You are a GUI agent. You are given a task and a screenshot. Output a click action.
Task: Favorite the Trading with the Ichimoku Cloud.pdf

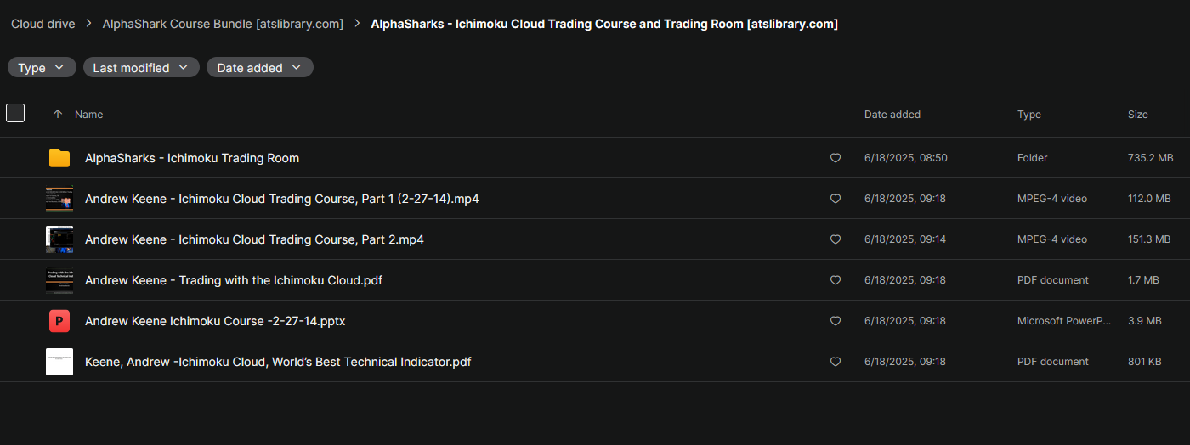tap(835, 280)
